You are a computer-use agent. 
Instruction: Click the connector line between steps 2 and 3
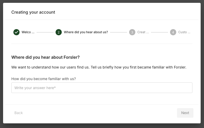[x=119, y=32]
